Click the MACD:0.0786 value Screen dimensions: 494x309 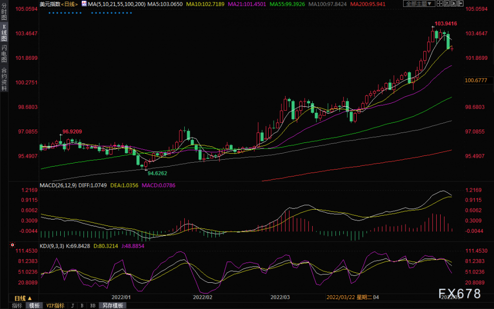point(159,185)
